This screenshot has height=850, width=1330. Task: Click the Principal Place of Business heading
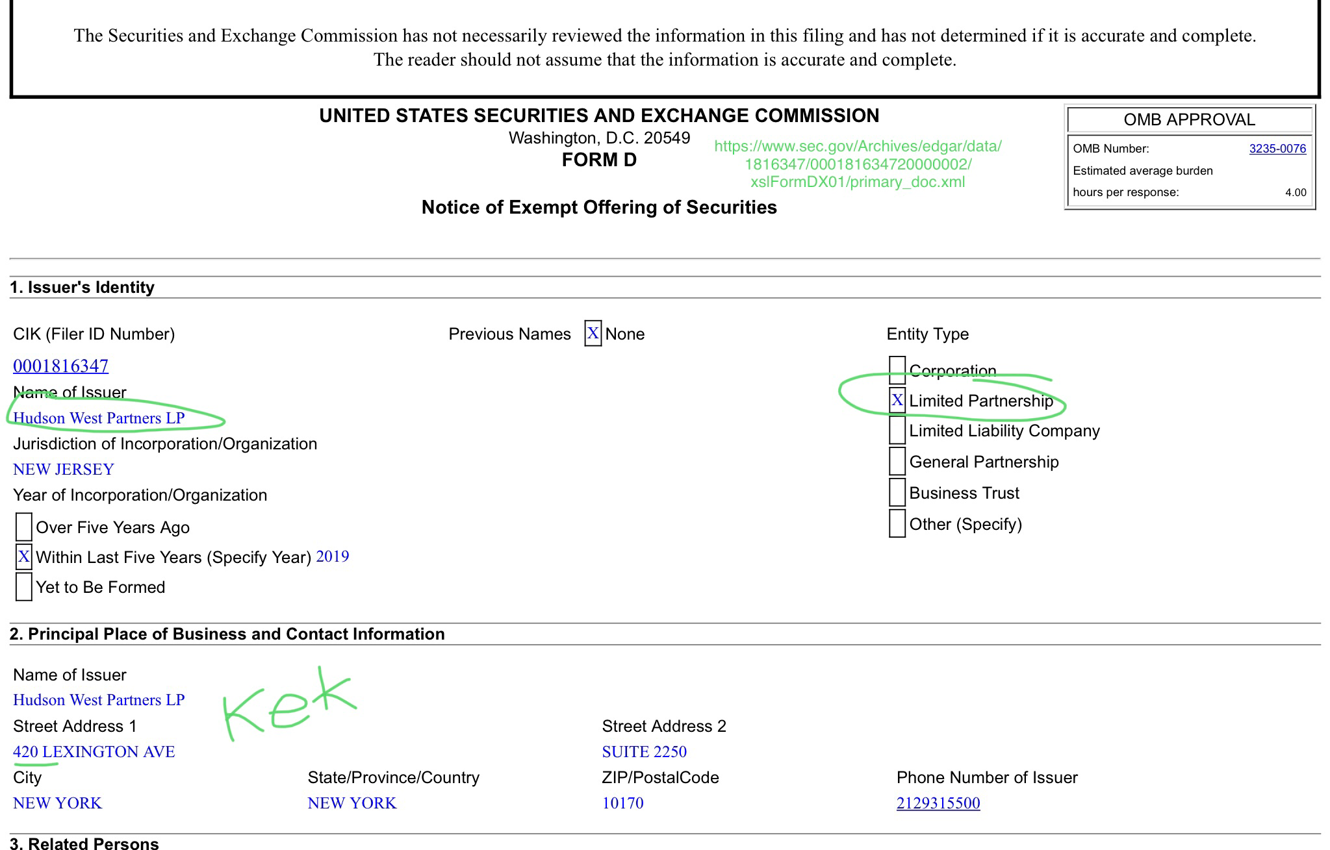227,634
